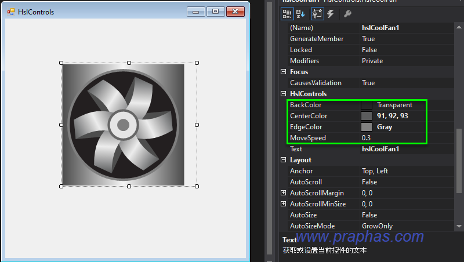Click the BackColor property label
464x262 pixels.
point(306,105)
